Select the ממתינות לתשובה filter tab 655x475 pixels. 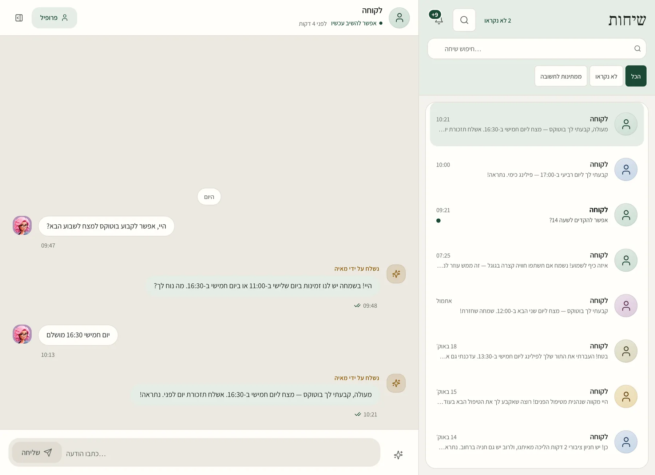561,76
